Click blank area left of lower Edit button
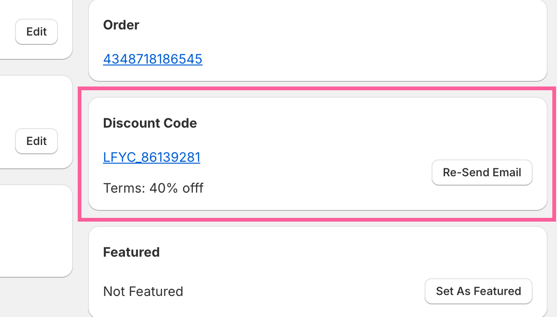This screenshot has width=557, height=317. click(x=7, y=141)
